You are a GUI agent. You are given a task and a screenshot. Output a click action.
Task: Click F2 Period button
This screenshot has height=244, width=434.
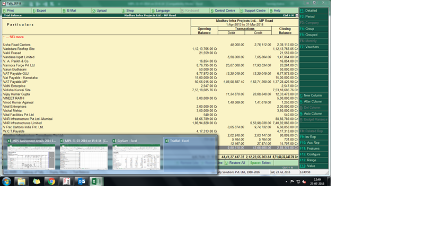pos(314,16)
